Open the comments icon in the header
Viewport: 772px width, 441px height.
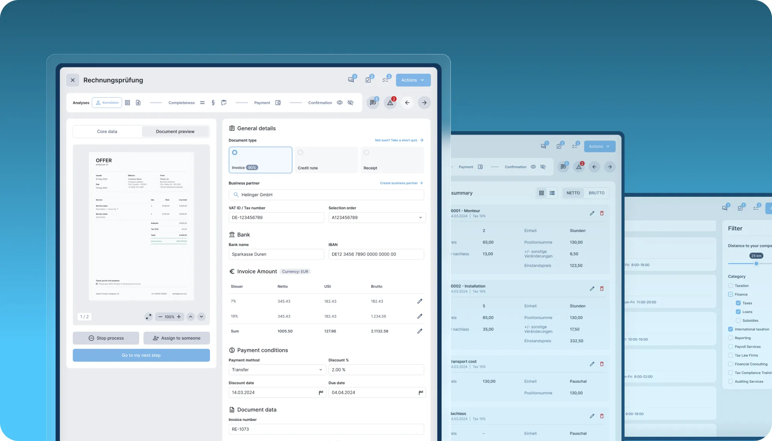351,80
